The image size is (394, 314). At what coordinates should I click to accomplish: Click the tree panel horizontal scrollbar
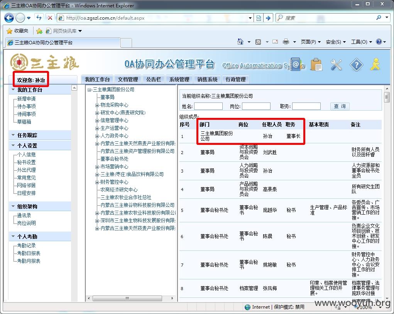point(127,298)
